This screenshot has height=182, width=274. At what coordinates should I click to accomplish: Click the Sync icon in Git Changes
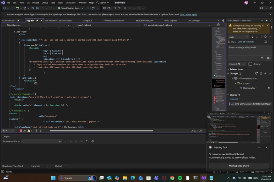point(265,37)
